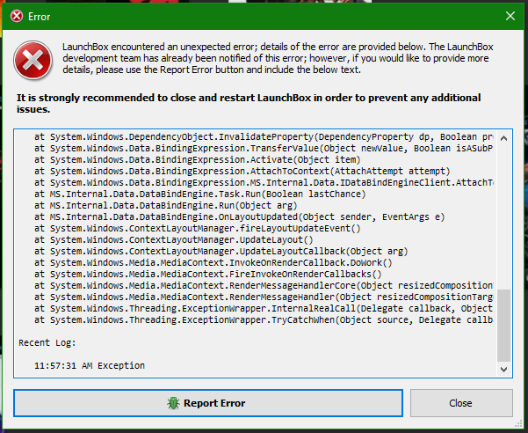This screenshot has height=433, width=528.
Task: Click the Report Error button
Action: pos(208,403)
